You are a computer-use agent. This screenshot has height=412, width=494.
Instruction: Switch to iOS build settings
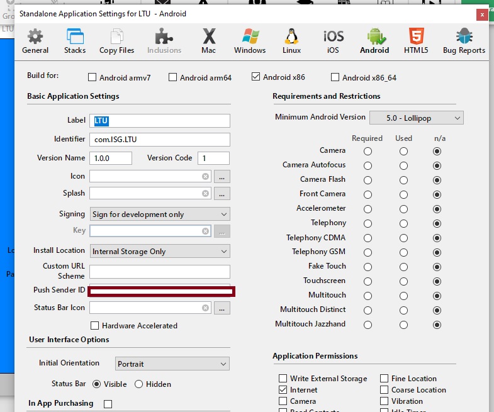333,42
